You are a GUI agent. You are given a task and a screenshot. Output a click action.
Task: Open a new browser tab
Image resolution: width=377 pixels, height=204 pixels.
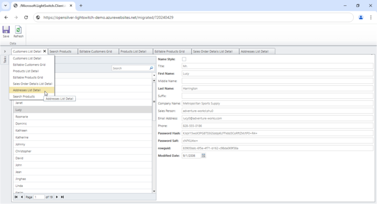pyautogui.click(x=81, y=5)
